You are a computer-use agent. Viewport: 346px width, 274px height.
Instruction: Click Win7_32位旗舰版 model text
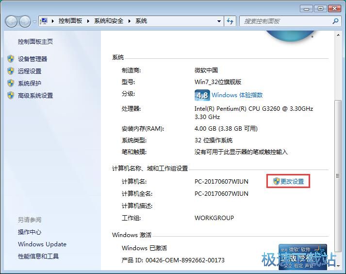(218, 82)
